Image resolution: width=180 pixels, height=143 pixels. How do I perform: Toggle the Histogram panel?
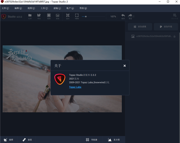(113, 139)
